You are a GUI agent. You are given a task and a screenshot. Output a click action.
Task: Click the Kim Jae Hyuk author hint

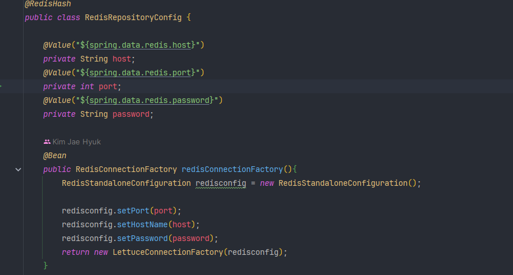click(x=77, y=142)
